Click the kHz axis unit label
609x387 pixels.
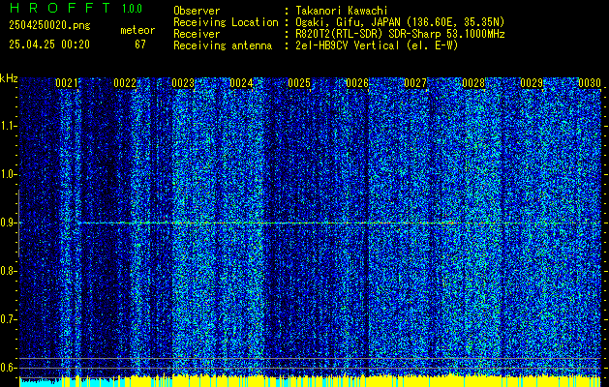(x=9, y=78)
